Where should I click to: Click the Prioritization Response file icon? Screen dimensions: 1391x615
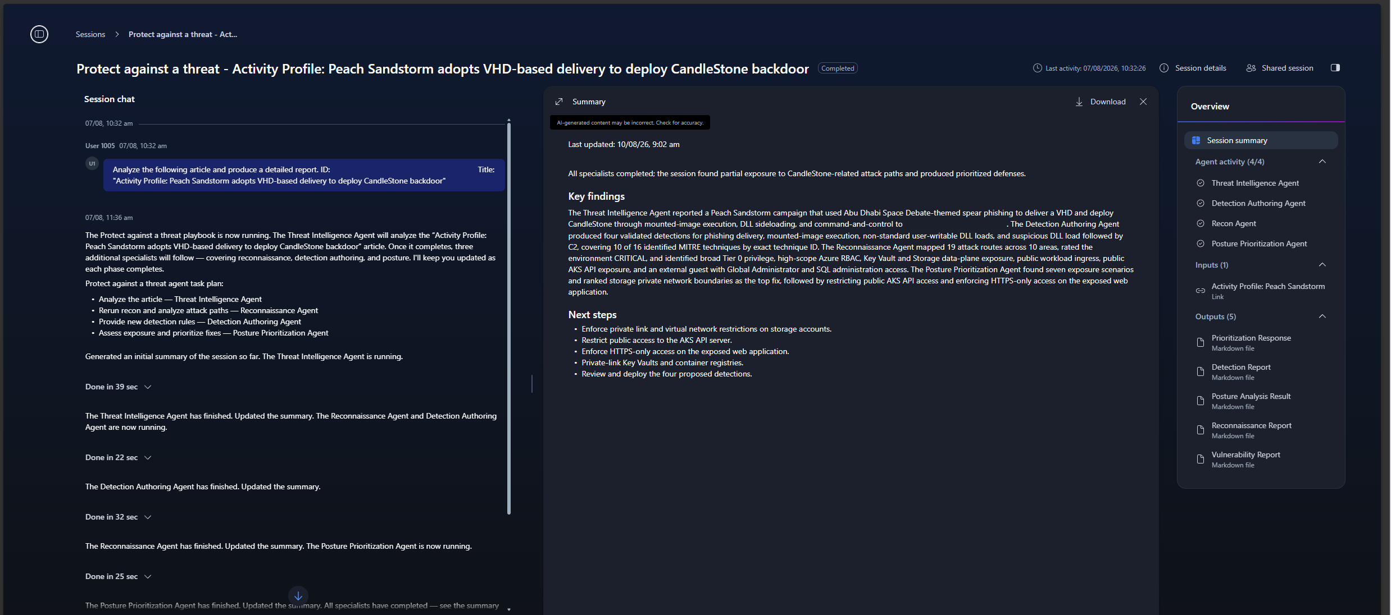pyautogui.click(x=1201, y=342)
